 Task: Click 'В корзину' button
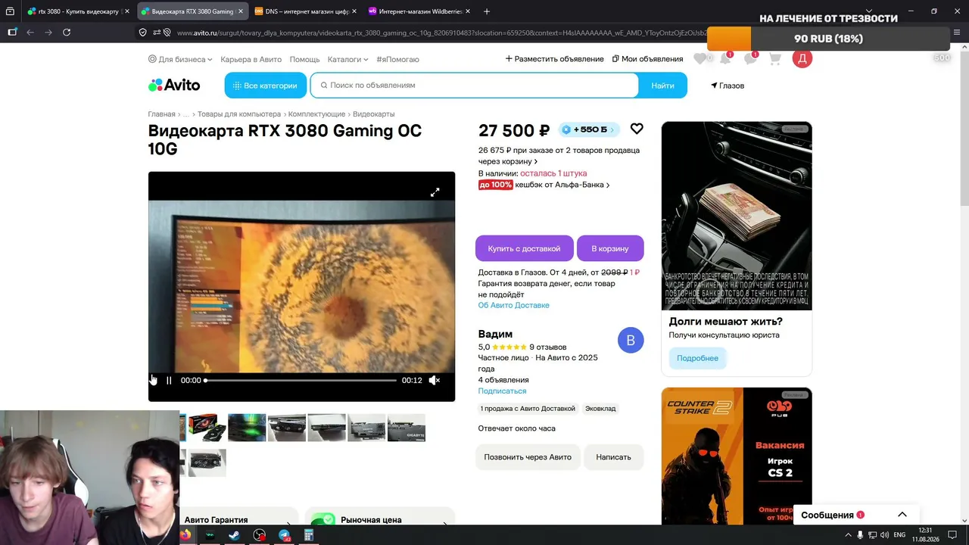(x=610, y=248)
